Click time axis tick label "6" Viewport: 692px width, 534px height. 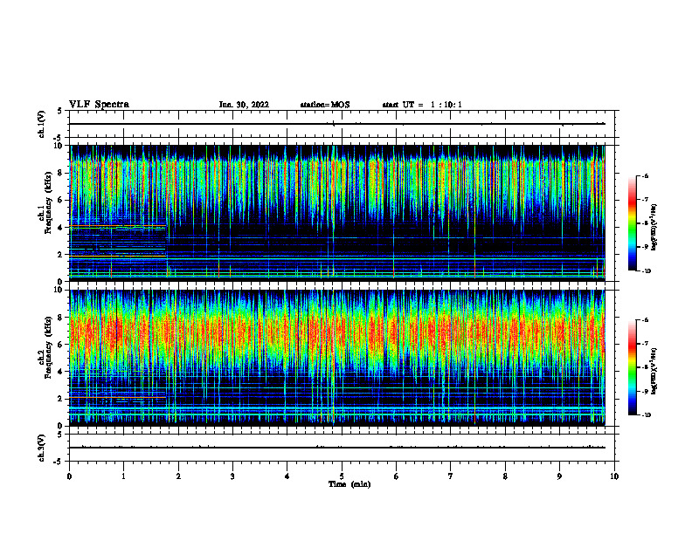[x=396, y=476]
